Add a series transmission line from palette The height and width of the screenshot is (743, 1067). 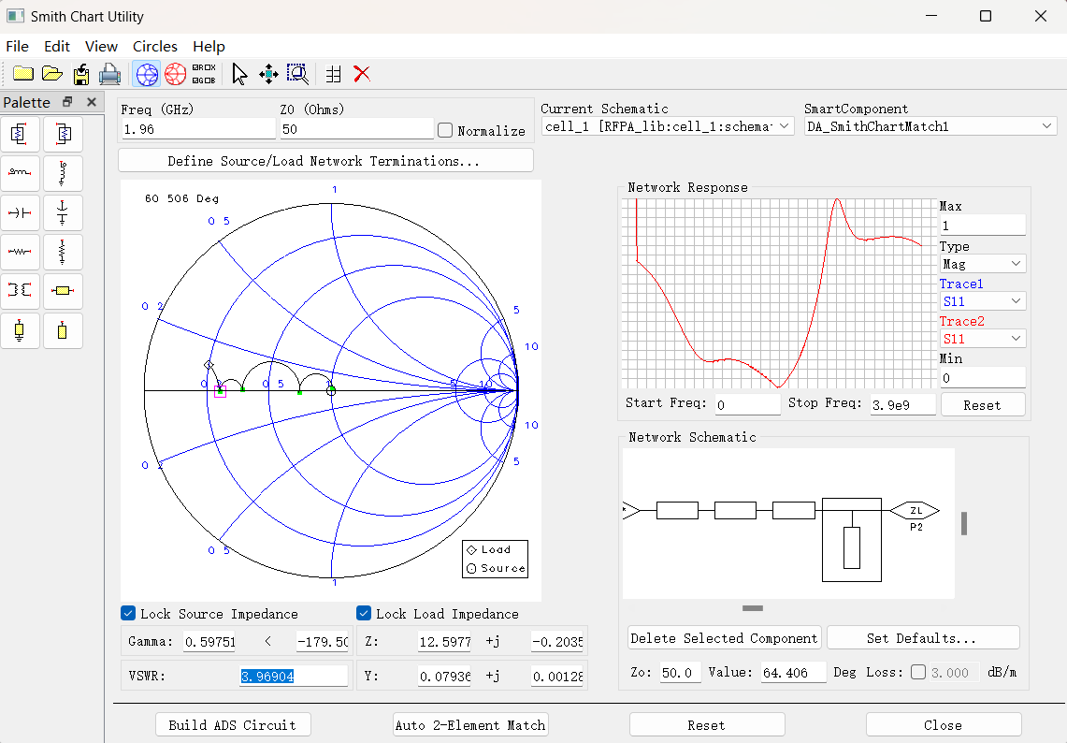(63, 291)
